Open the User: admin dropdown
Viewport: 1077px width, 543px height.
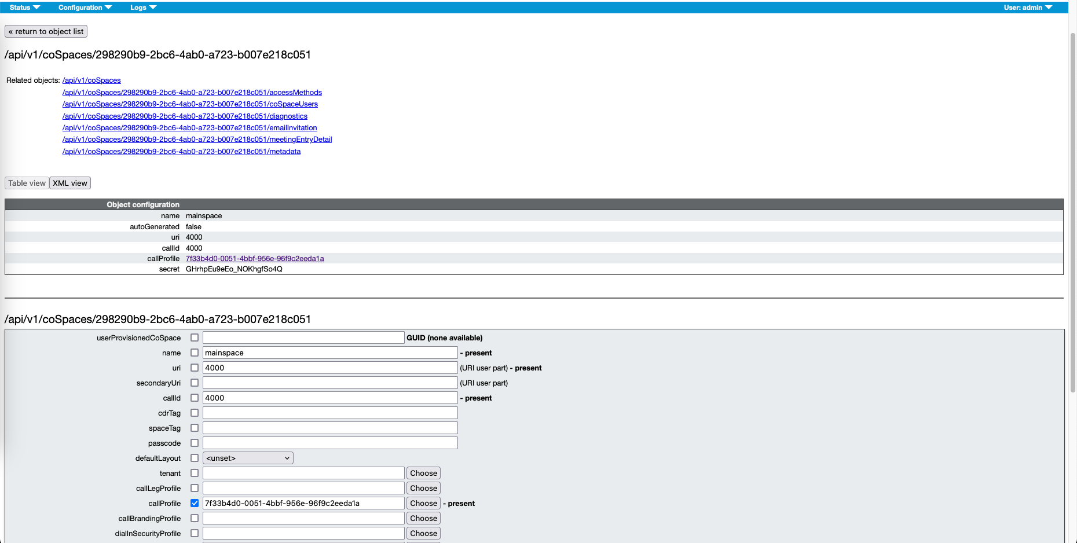pos(1027,8)
